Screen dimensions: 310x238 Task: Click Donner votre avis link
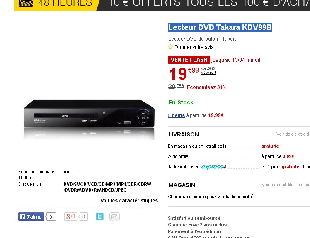(x=194, y=47)
